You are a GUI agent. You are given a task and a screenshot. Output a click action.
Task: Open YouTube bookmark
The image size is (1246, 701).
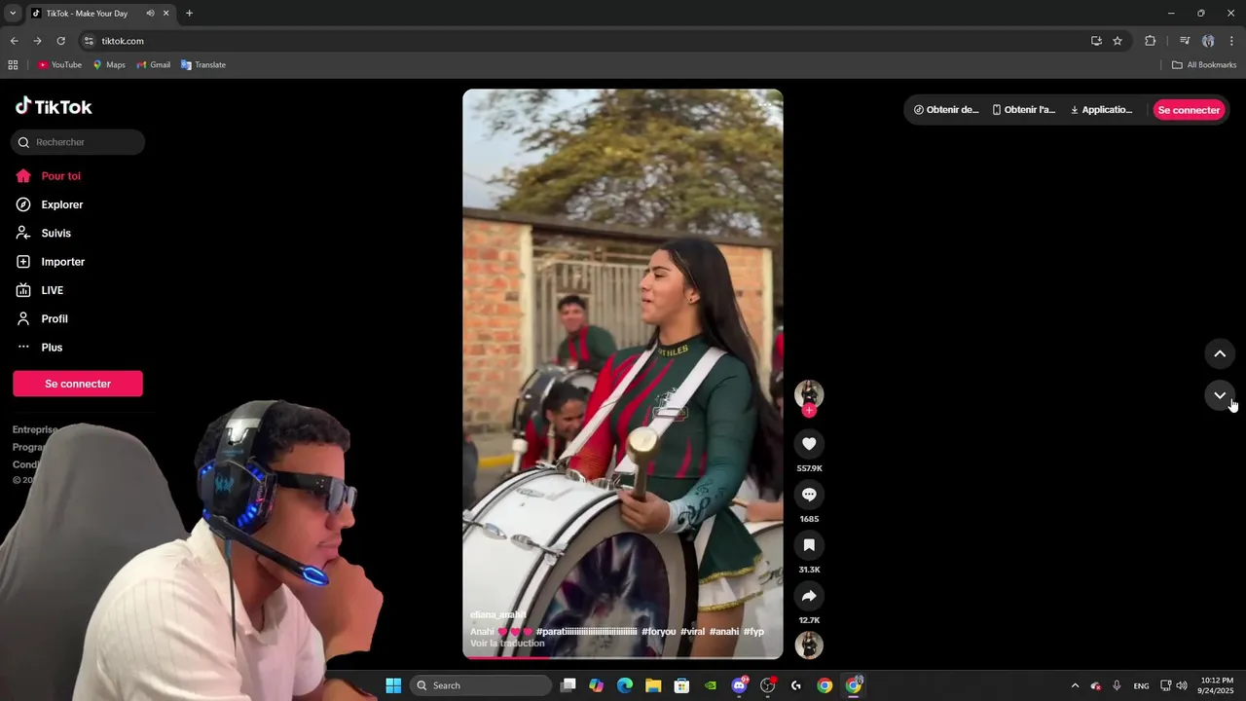[x=59, y=65]
